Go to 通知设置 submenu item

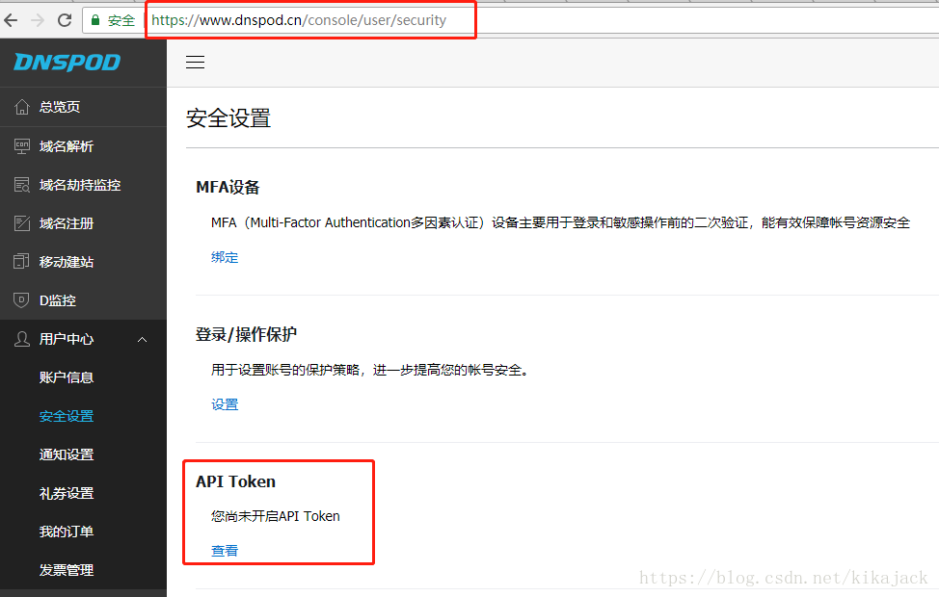(x=67, y=454)
